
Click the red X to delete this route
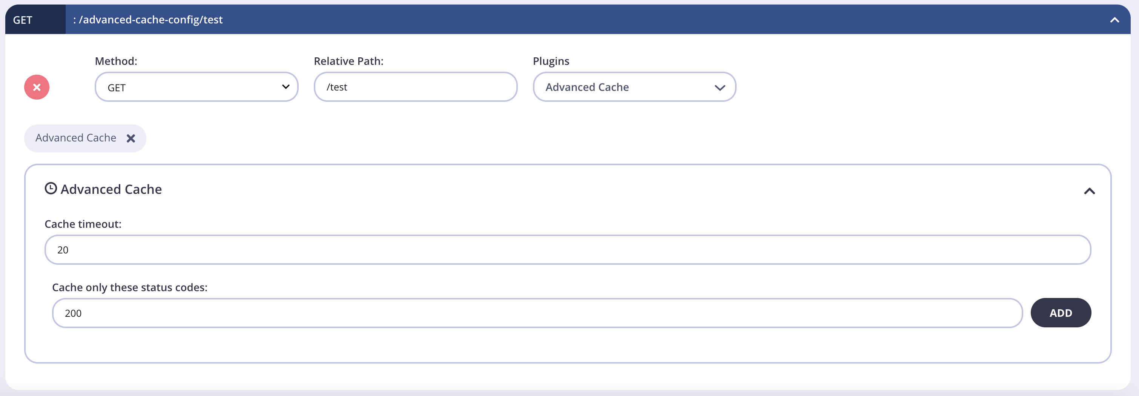click(x=36, y=87)
